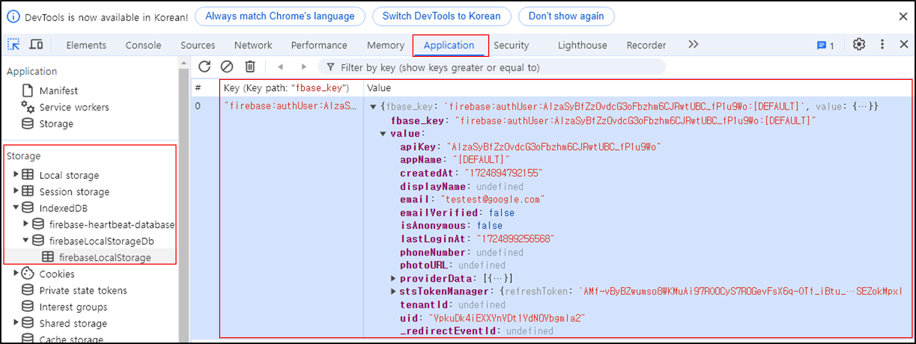The height and width of the screenshot is (344, 916).
Task: Delete the selected entry with trash icon
Action: (x=250, y=67)
